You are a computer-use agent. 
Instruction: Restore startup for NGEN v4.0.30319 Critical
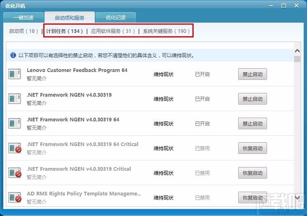pos(252,173)
